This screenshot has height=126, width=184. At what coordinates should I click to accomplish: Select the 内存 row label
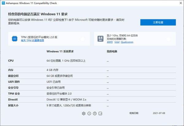click(11, 70)
